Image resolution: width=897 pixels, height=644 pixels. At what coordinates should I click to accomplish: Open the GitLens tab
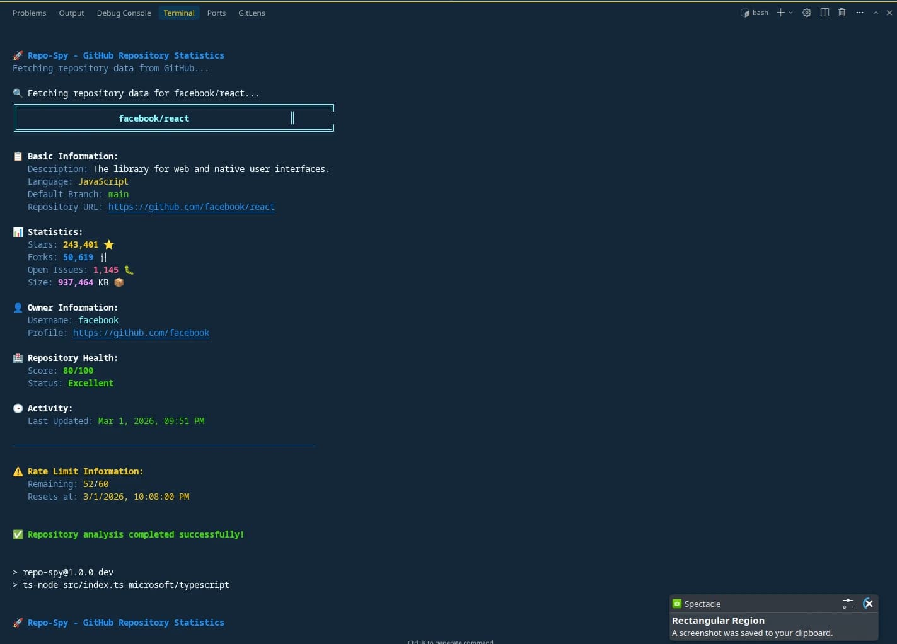tap(252, 13)
